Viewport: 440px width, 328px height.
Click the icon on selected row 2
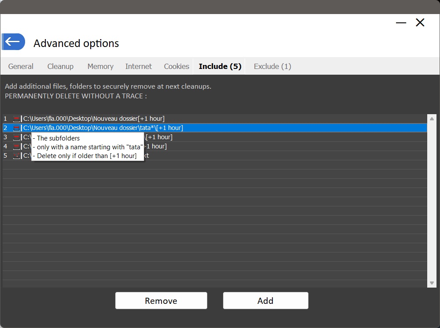(x=17, y=128)
